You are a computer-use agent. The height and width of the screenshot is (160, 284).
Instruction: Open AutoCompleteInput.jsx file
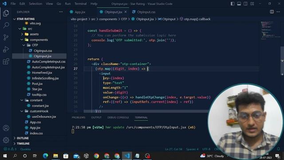[x=48, y=67]
